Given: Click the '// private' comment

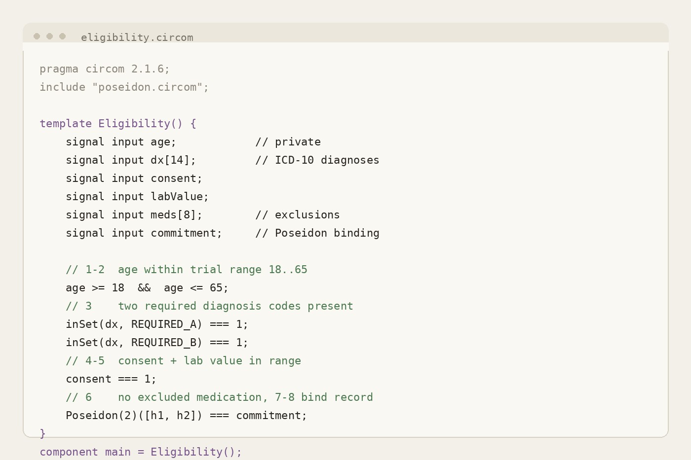Looking at the screenshot, I should [x=288, y=142].
